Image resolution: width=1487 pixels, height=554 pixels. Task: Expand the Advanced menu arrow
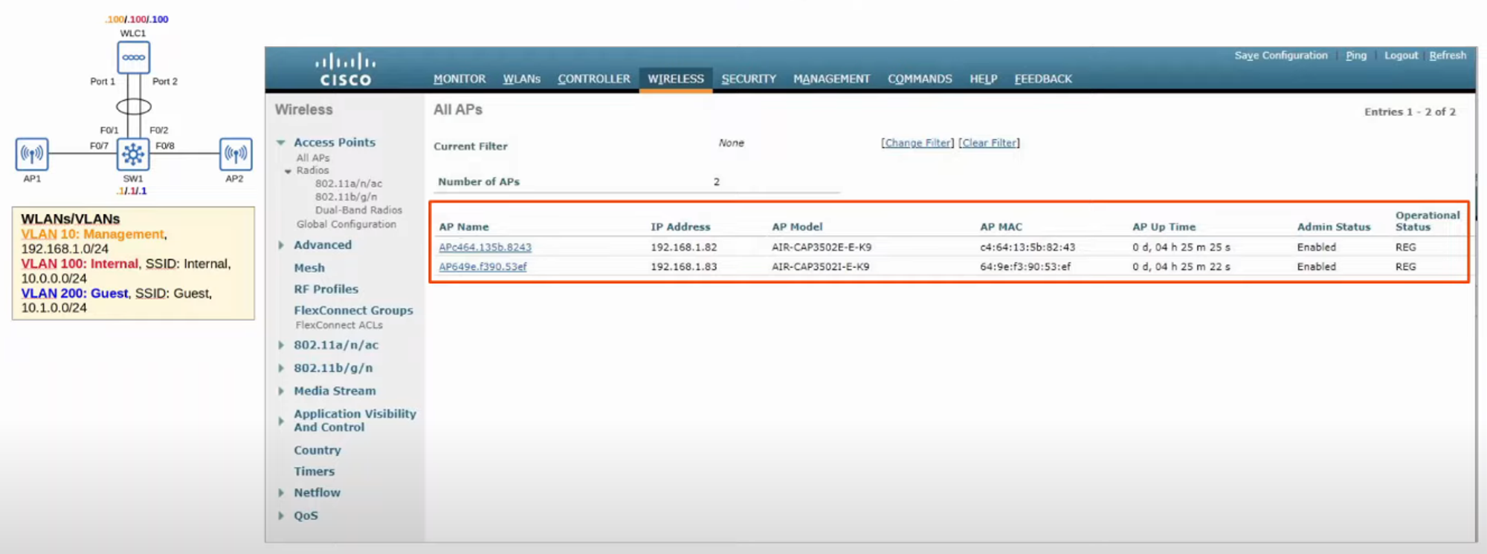point(281,245)
